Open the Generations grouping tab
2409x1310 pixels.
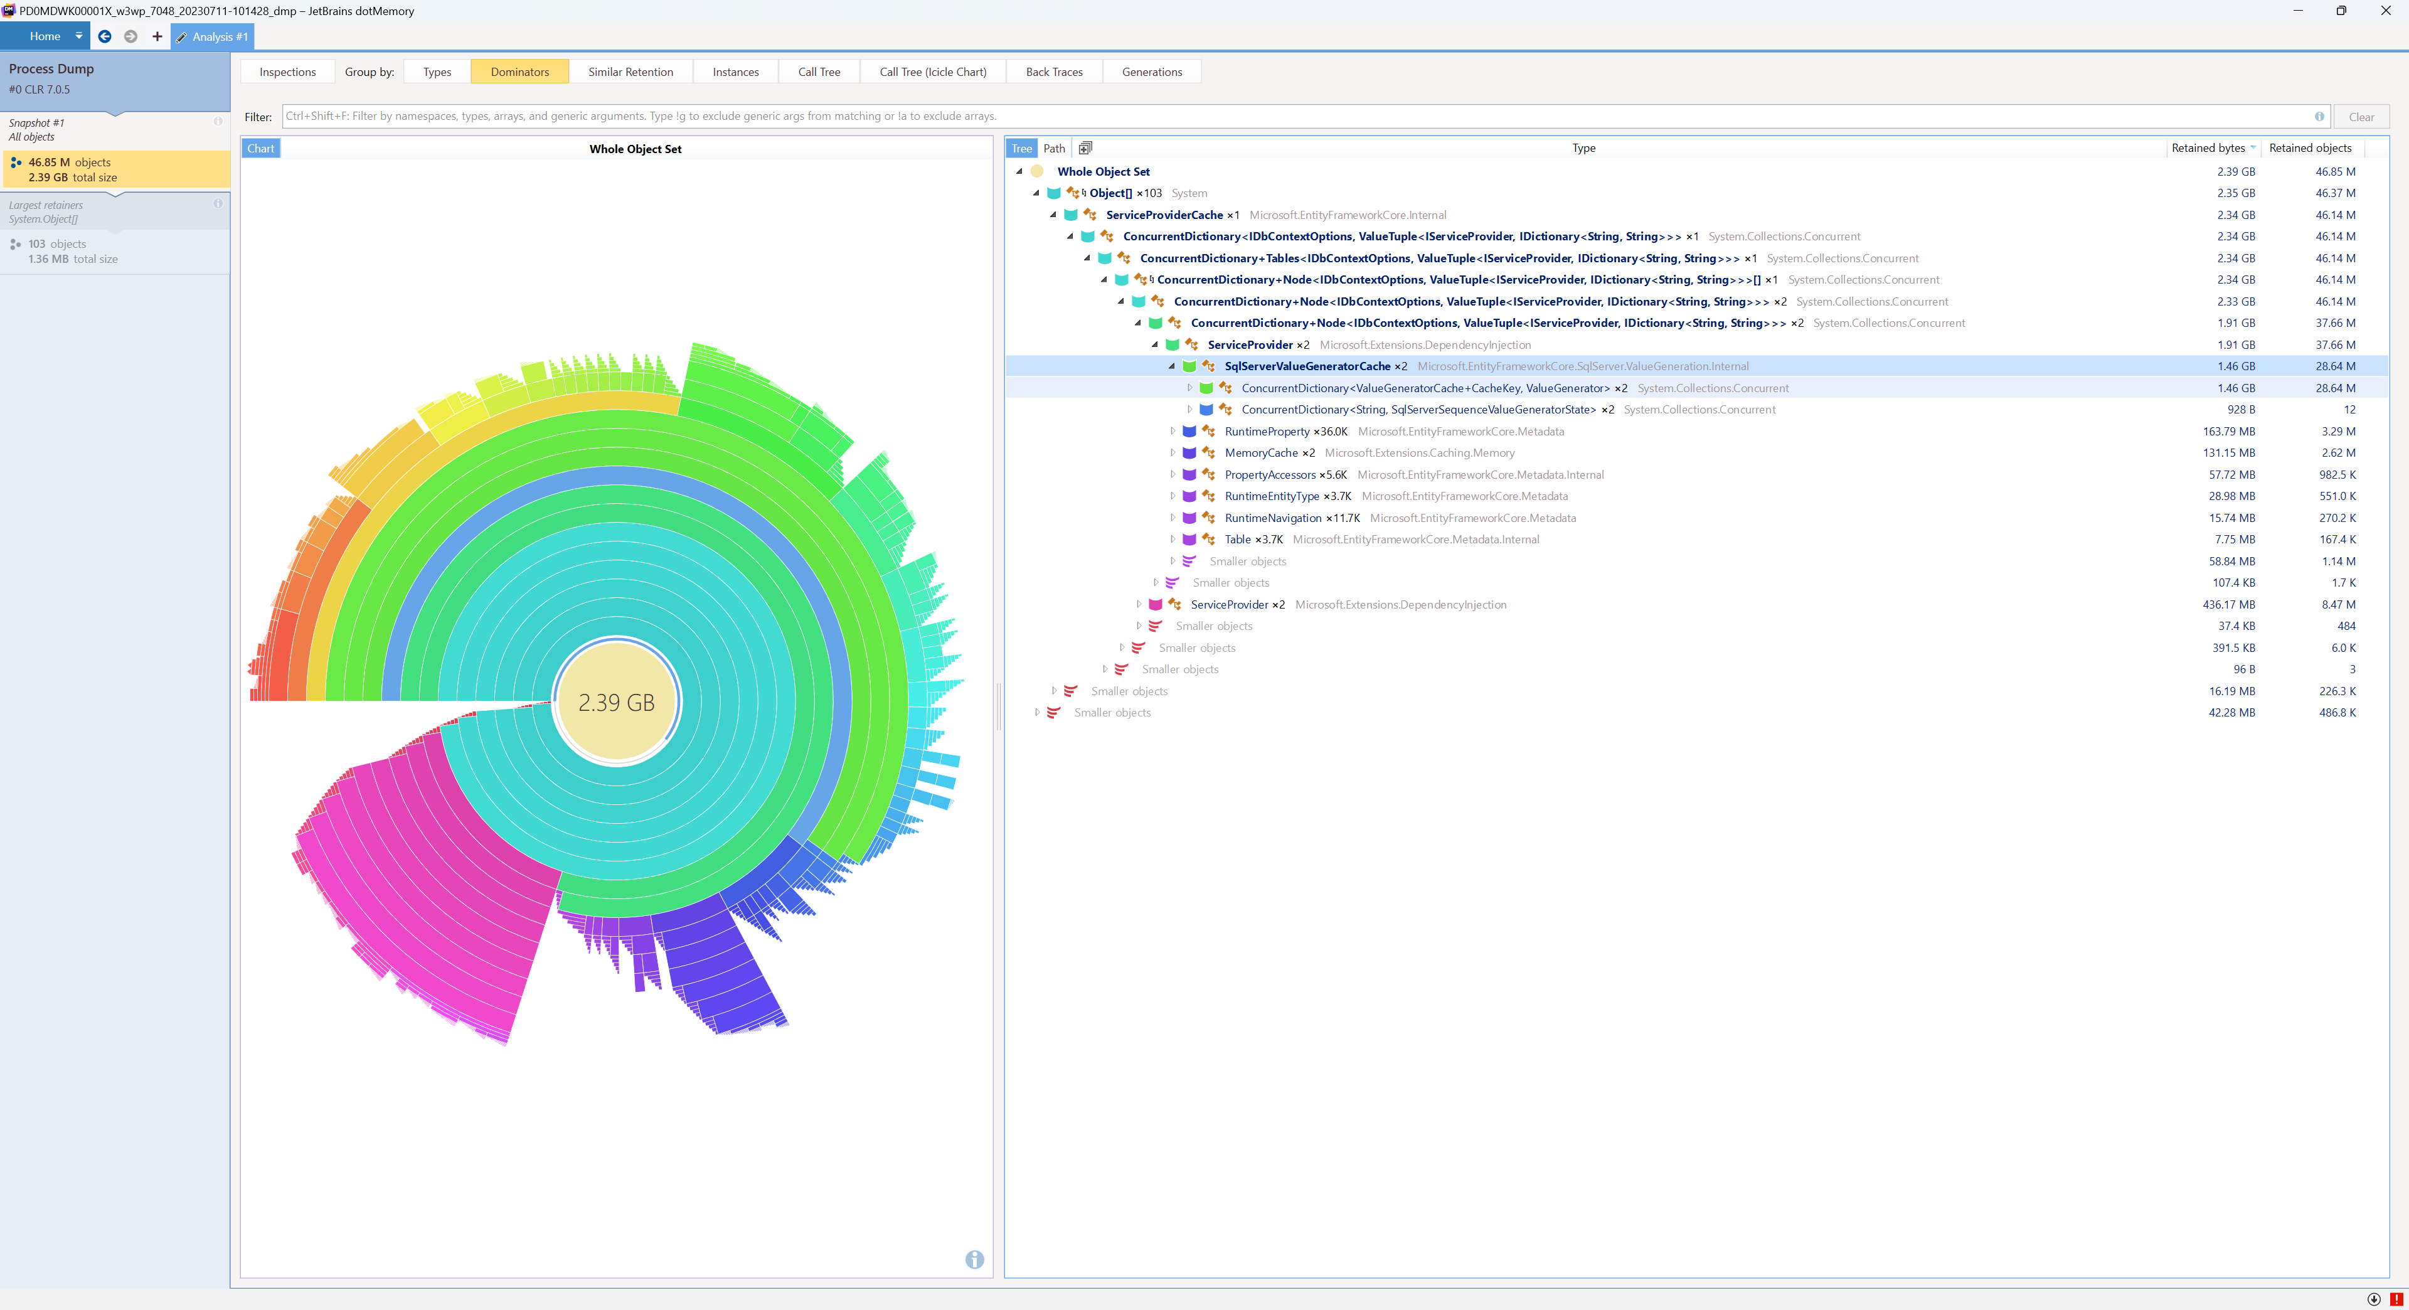(1151, 71)
